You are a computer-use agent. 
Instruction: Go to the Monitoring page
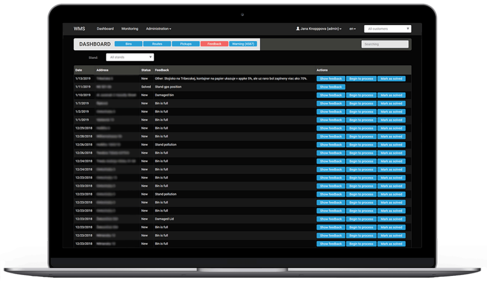129,28
